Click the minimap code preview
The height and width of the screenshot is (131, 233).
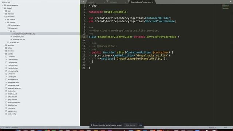(226, 7)
